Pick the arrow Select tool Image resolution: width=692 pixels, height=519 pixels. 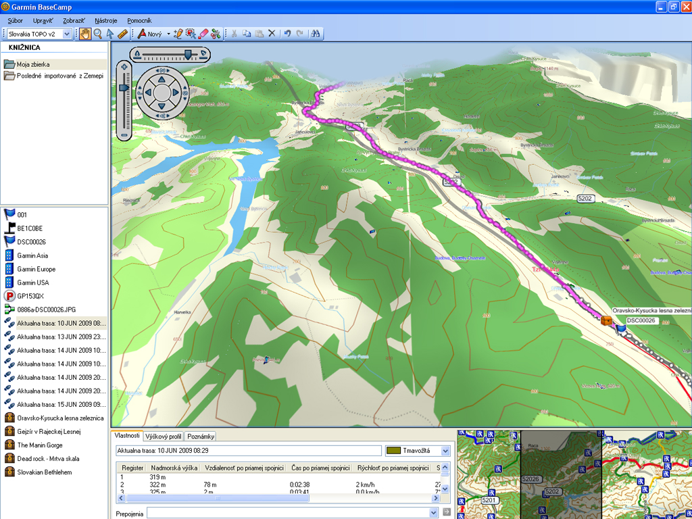click(110, 33)
